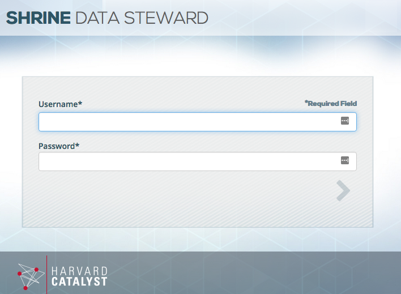Click the SHRINE DATA STEWARD title
The image size is (401, 294).
point(107,18)
